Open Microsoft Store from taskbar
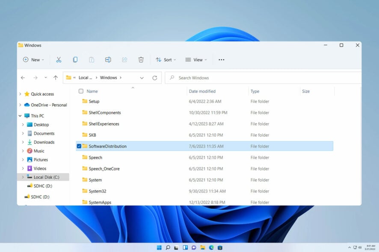This screenshot has height=252, width=379. (220, 247)
